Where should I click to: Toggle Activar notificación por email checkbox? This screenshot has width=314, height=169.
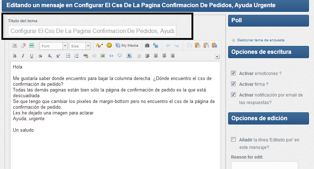click(233, 95)
